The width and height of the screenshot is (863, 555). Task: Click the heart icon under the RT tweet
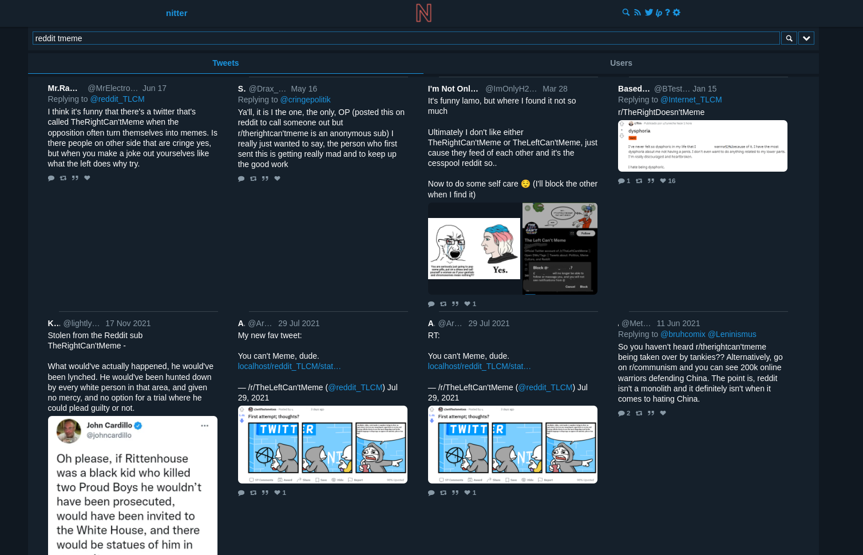coord(466,492)
